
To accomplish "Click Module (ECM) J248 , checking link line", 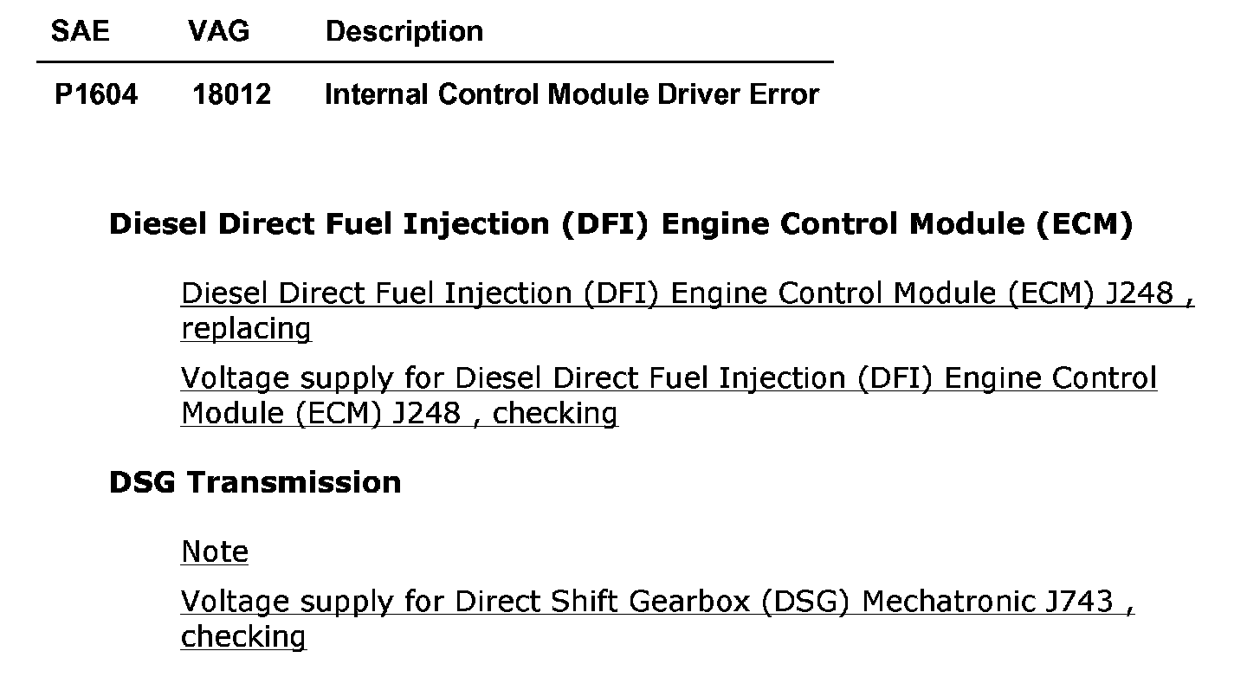I will point(399,414).
